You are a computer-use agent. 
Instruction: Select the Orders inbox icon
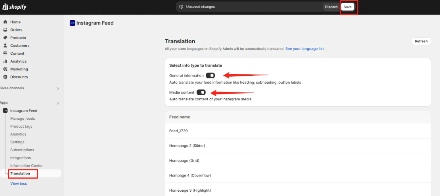(5, 30)
